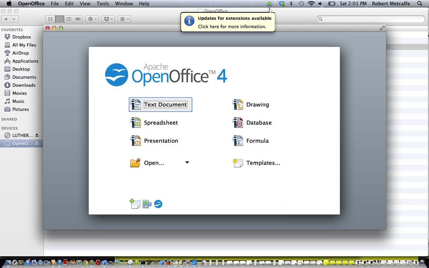Create a new Text Document
This screenshot has height=268, width=429.
161,105
